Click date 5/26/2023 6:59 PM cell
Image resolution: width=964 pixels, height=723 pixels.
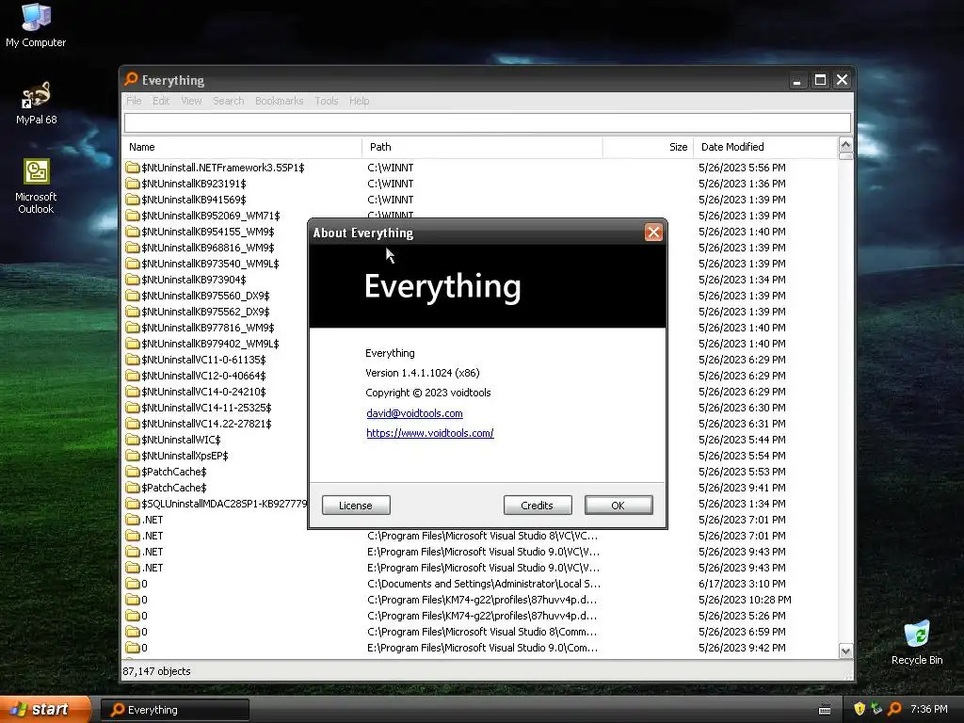tap(742, 632)
